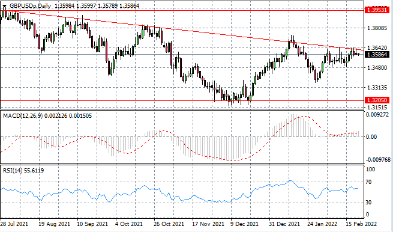
Task: Click the MACD scale value 0.009272
Action: click(x=378, y=115)
